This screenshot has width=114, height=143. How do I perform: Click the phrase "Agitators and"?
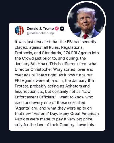click(78, 86)
